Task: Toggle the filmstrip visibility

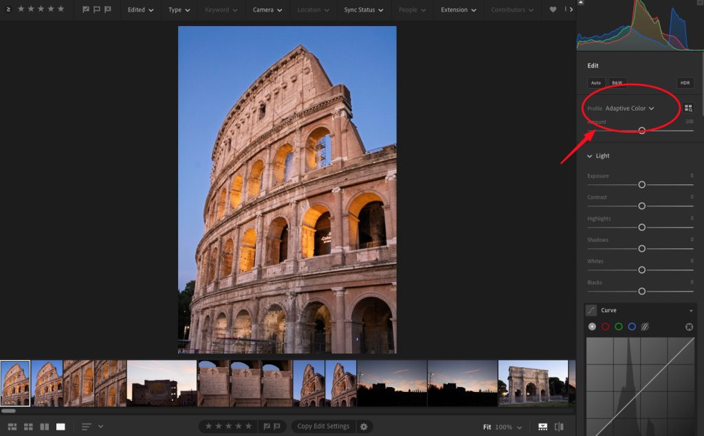Action: (543, 426)
